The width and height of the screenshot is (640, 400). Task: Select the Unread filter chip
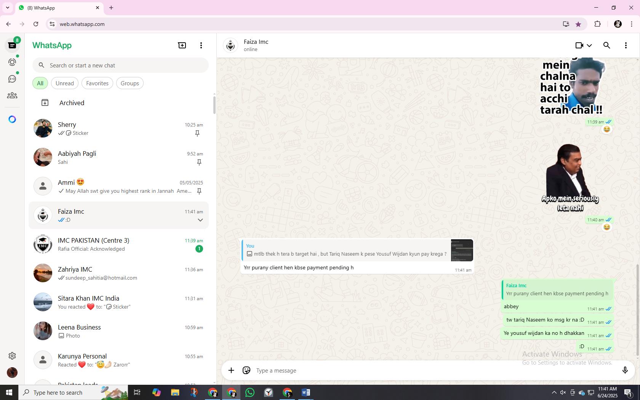[65, 83]
